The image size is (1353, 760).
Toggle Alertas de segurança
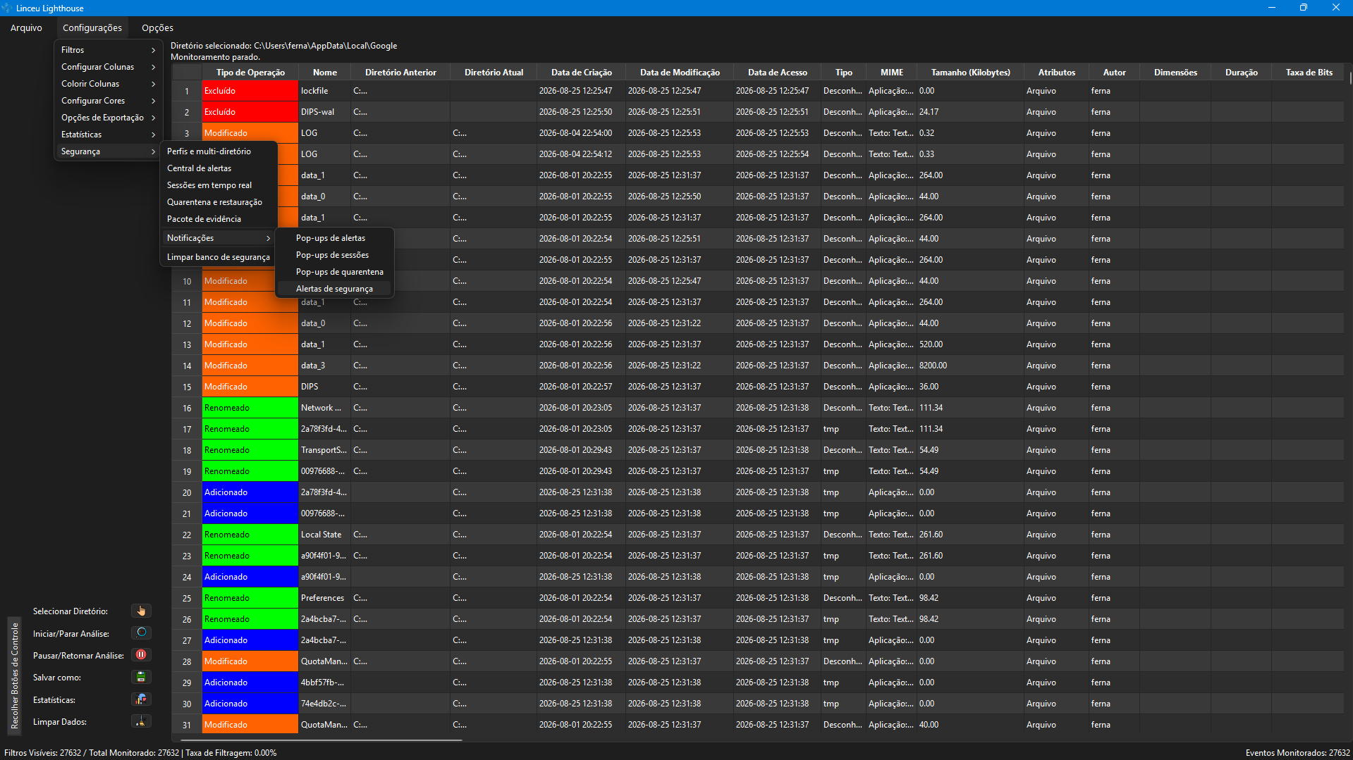[x=335, y=289]
